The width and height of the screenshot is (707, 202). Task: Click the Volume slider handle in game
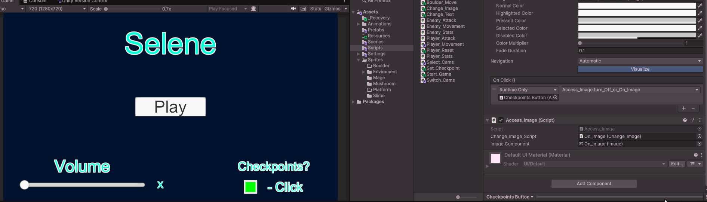point(24,185)
